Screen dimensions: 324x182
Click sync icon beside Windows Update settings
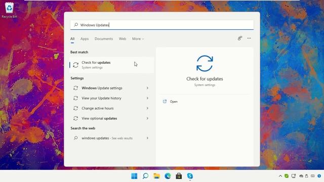tap(75, 88)
